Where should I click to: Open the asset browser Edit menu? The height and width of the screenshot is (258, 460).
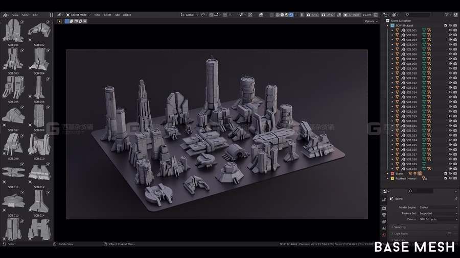click(35, 15)
